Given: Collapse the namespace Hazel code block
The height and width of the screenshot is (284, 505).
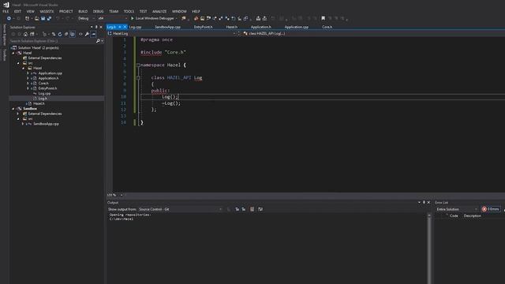Looking at the screenshot, I should point(138,65).
